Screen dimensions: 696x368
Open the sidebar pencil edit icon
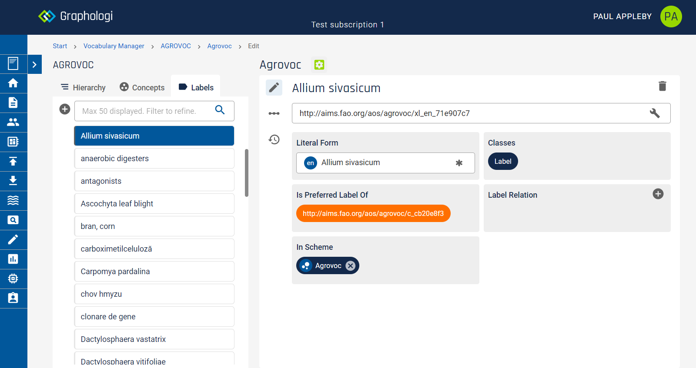click(x=13, y=239)
